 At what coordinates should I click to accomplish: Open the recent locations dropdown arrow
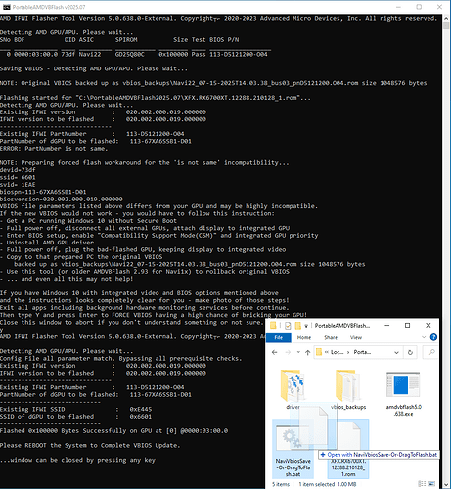pyautogui.click(x=298, y=352)
